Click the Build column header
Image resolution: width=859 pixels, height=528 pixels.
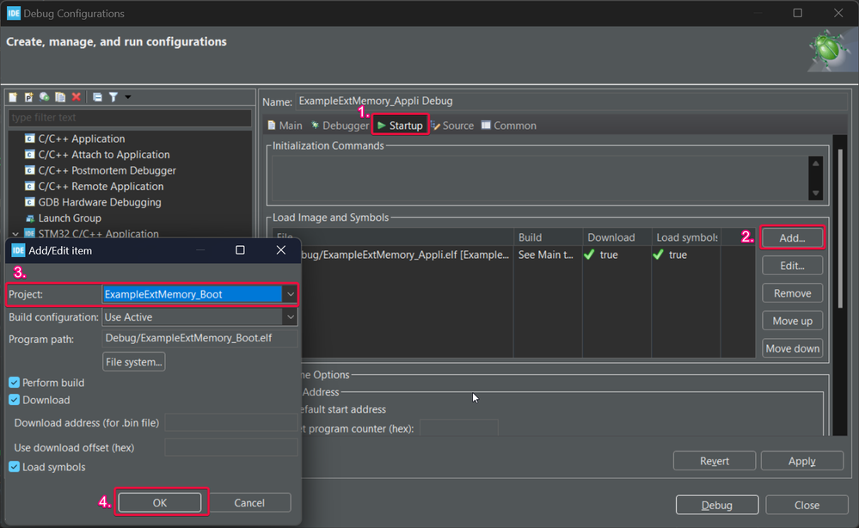[548, 237]
